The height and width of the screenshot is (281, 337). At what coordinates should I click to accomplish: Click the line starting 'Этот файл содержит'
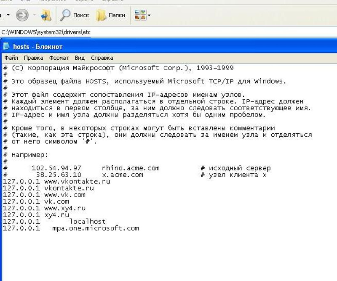pyautogui.click(x=124, y=95)
